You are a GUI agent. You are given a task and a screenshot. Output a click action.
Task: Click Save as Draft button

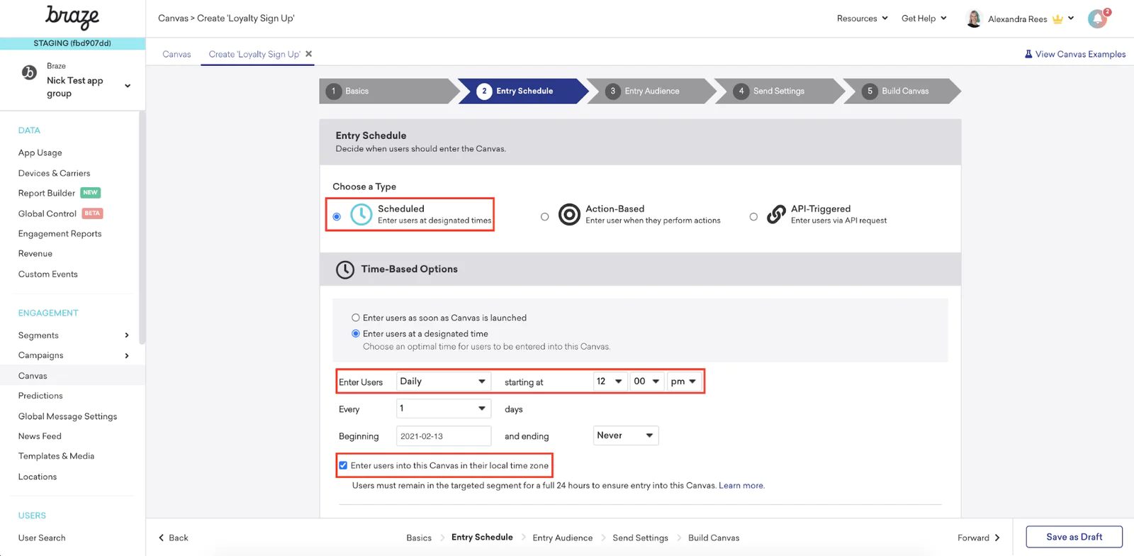(1074, 537)
